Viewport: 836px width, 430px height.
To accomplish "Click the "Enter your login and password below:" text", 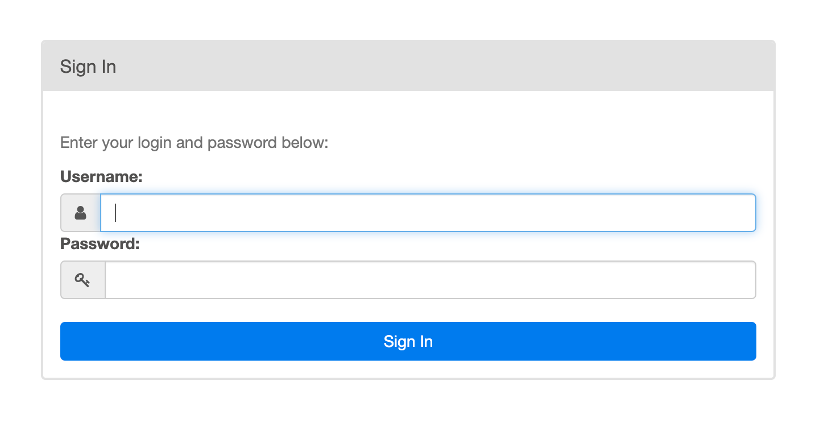I will coord(194,142).
